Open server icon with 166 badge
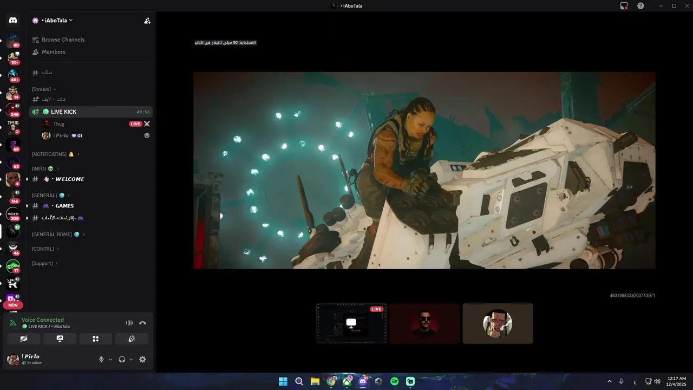The width and height of the screenshot is (693, 390). (x=13, y=196)
